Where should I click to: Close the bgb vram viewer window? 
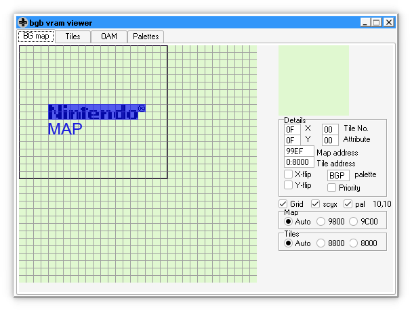[x=389, y=22]
